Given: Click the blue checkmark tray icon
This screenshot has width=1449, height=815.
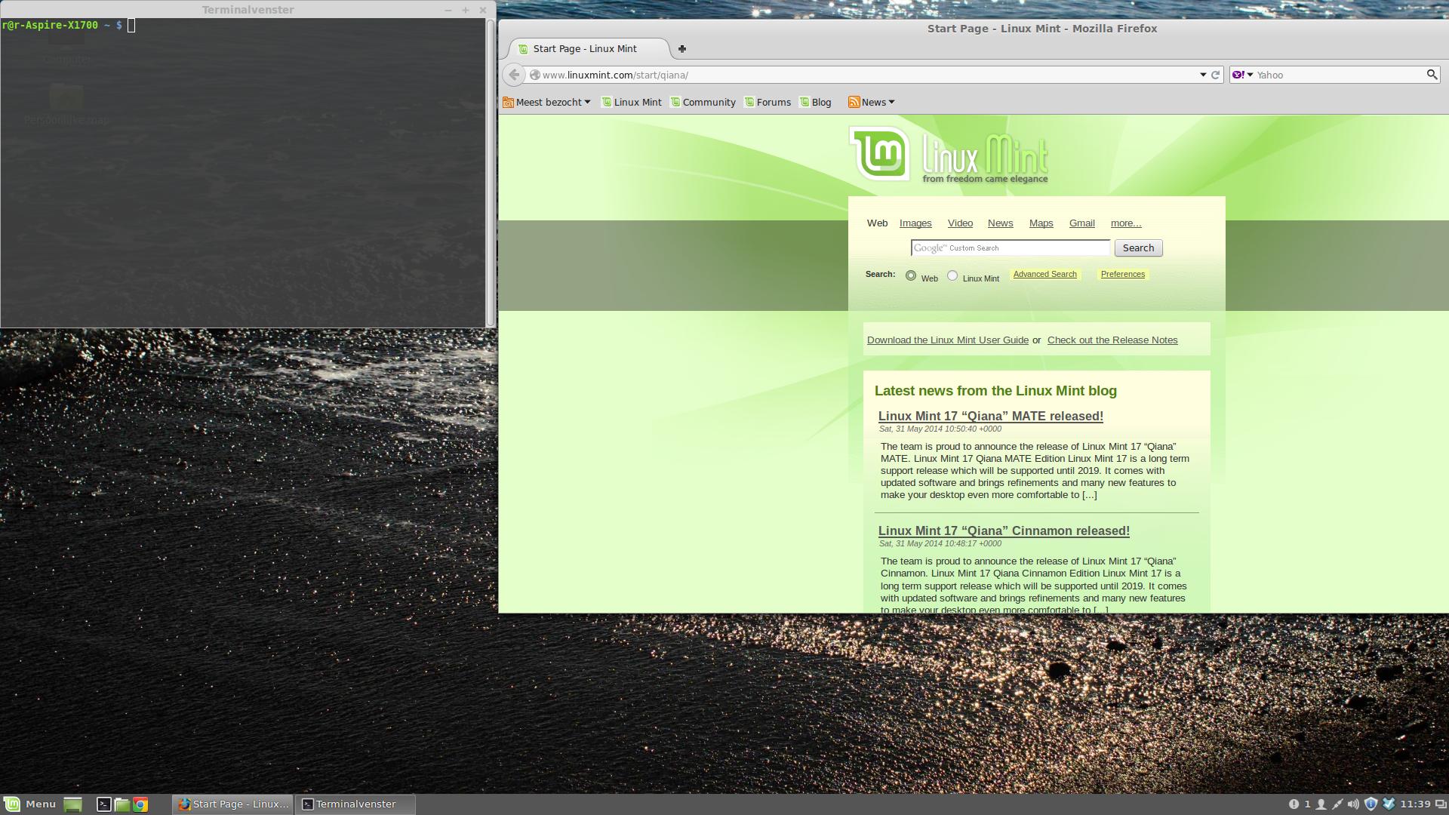Looking at the screenshot, I should pos(1389,804).
